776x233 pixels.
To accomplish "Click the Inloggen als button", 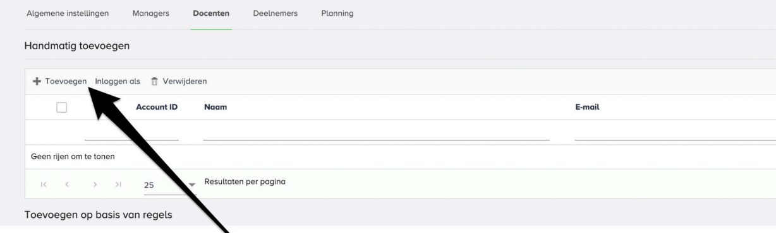I will coord(118,81).
